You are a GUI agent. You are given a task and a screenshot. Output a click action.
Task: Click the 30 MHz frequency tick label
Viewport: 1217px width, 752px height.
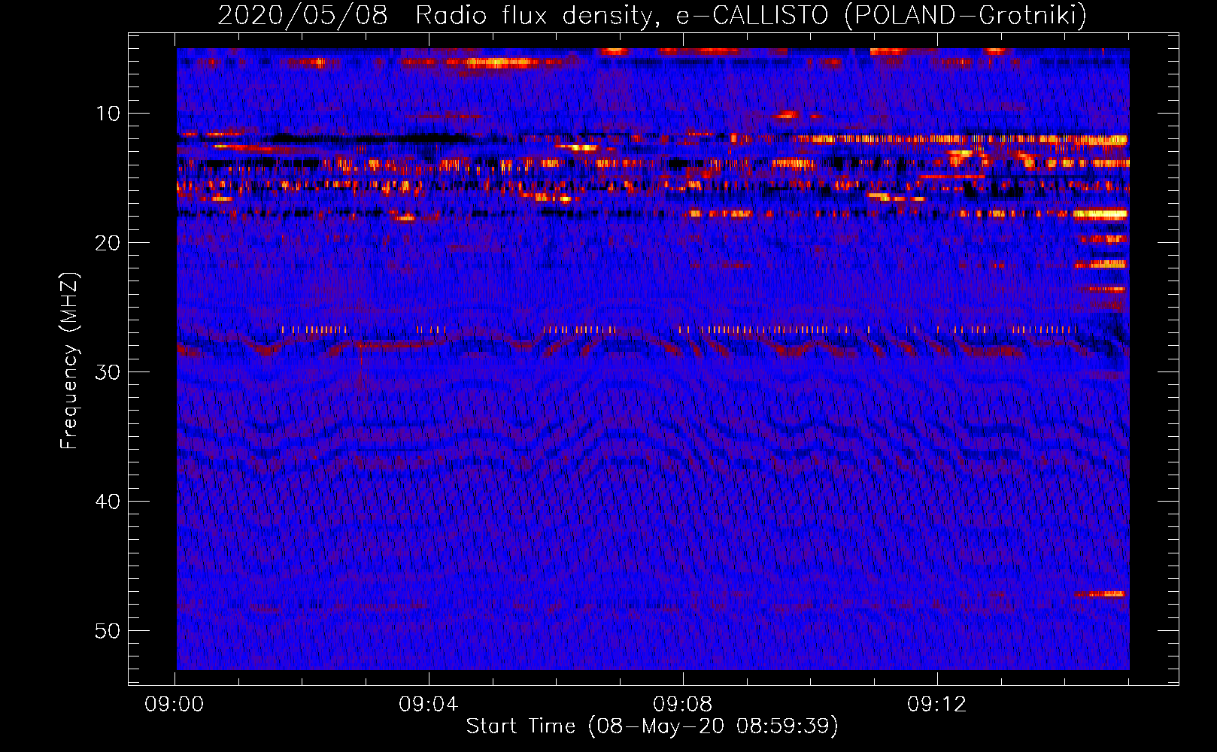click(x=108, y=372)
